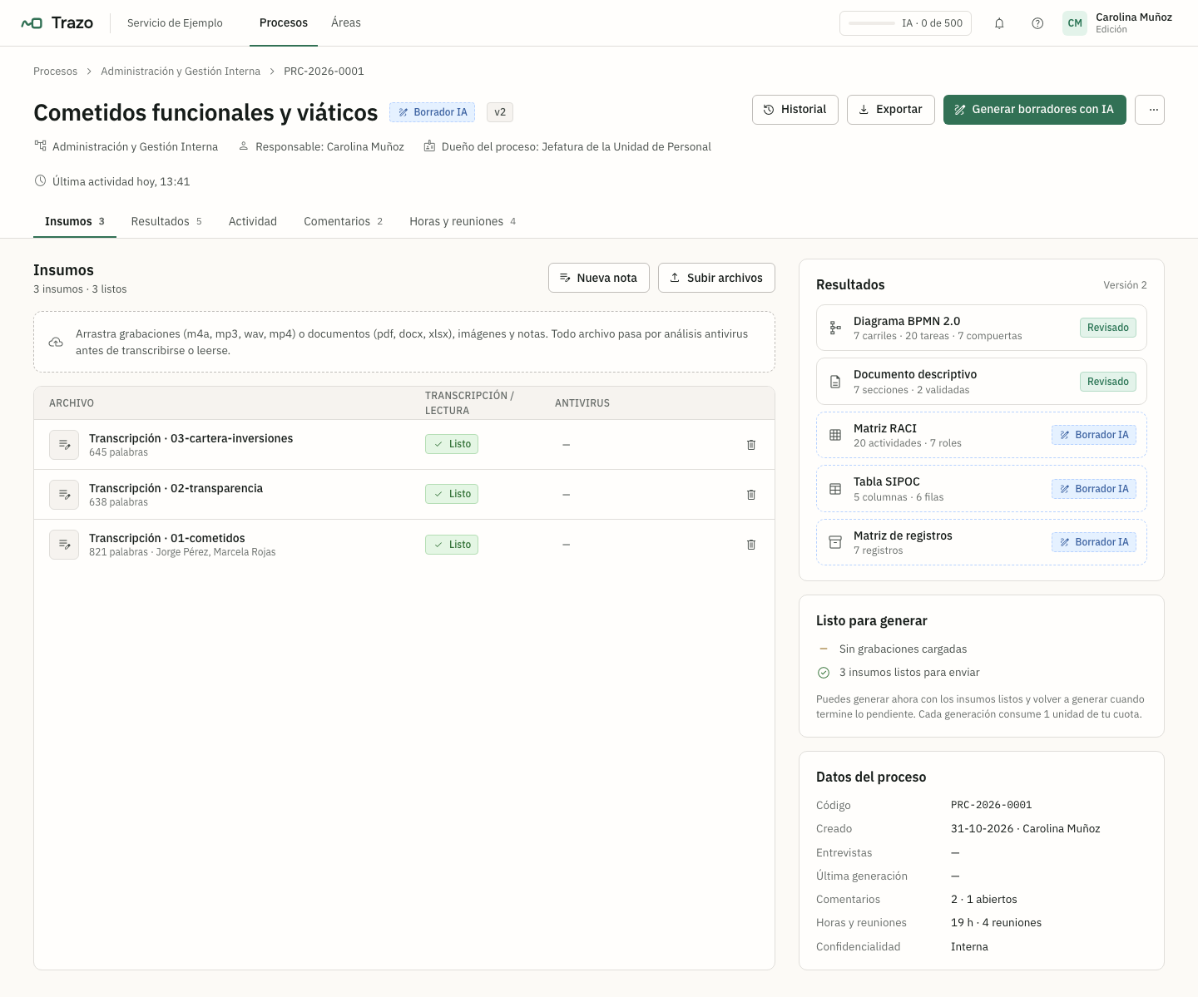Go to Procesos in top navigation

click(284, 22)
